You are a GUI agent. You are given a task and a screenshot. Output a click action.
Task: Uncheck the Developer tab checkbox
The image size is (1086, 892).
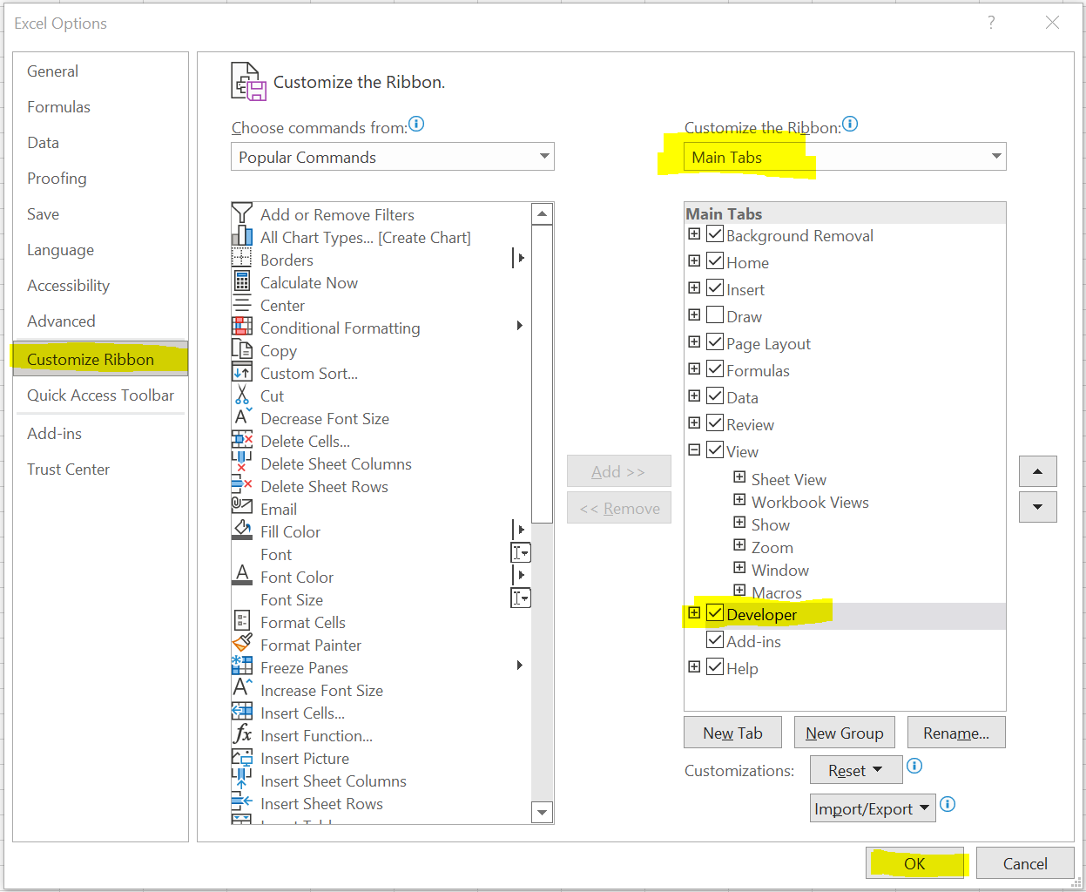pyautogui.click(x=715, y=613)
